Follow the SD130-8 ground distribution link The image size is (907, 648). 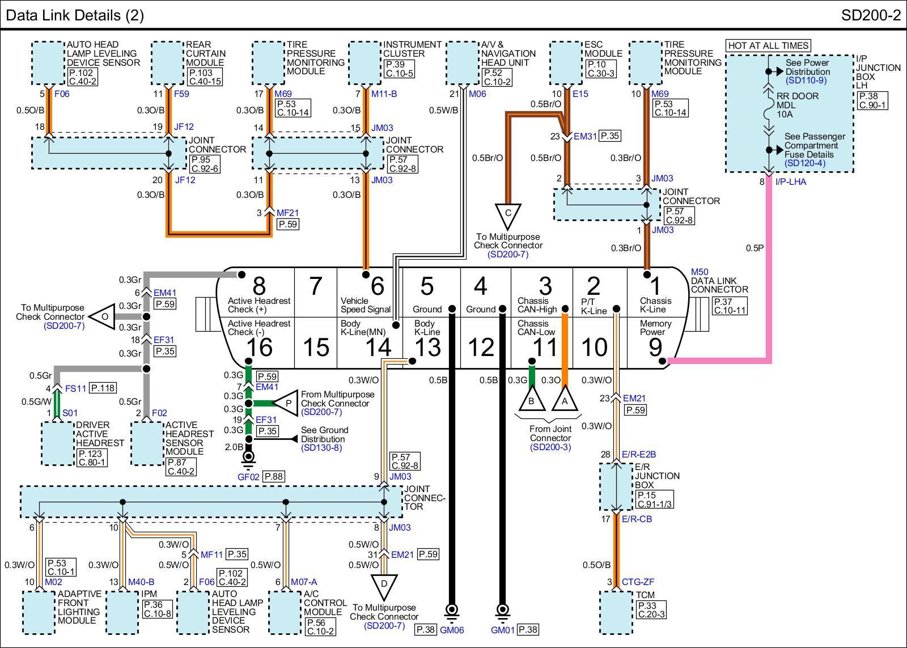click(321, 448)
